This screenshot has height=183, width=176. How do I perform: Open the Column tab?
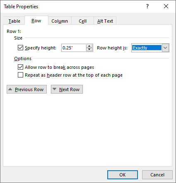[x=60, y=21]
